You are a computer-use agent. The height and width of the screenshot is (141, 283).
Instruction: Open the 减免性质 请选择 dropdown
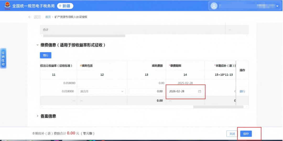pyautogui.click(x=102, y=91)
